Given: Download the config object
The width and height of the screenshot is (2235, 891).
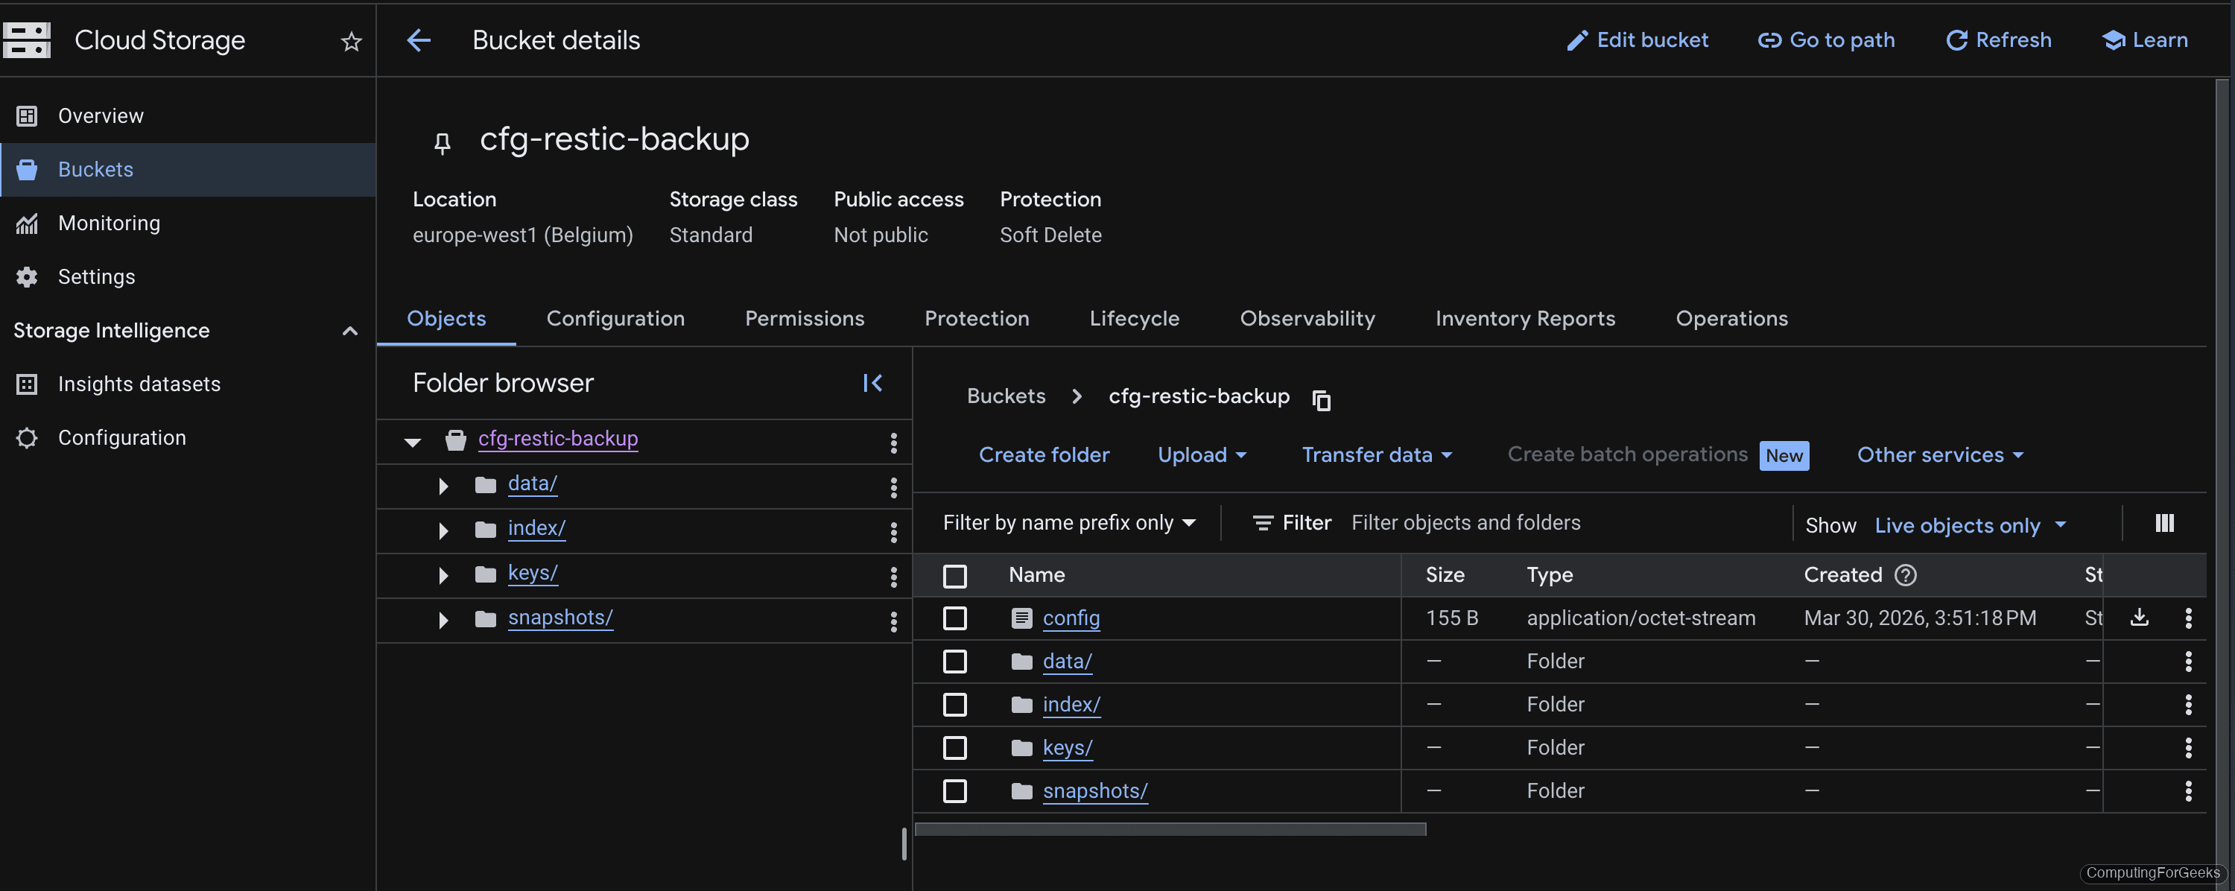Looking at the screenshot, I should (2140, 618).
